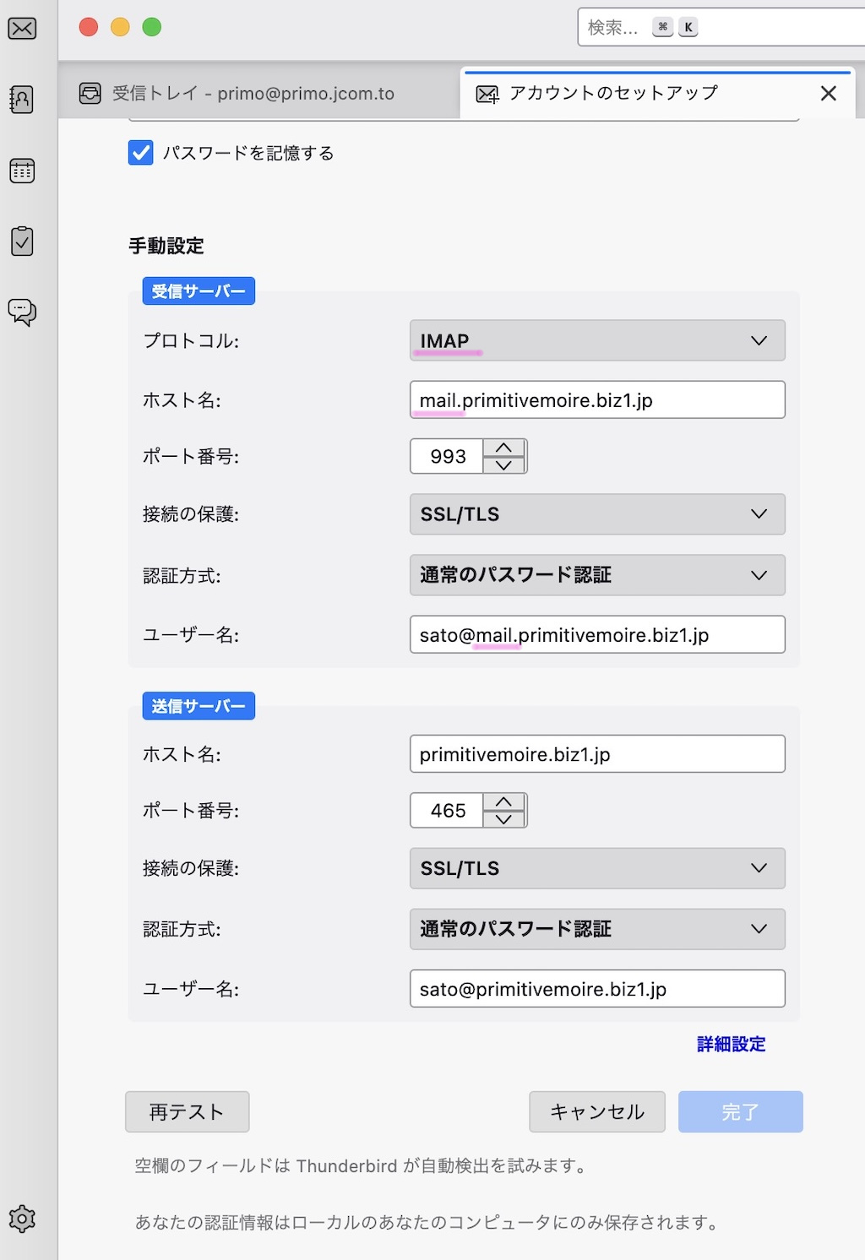Click the outgoing server ホスト名 field
This screenshot has width=865, height=1260.
pyautogui.click(x=596, y=754)
